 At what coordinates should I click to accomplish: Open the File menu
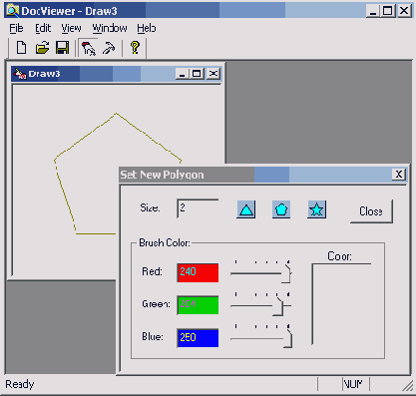click(16, 29)
